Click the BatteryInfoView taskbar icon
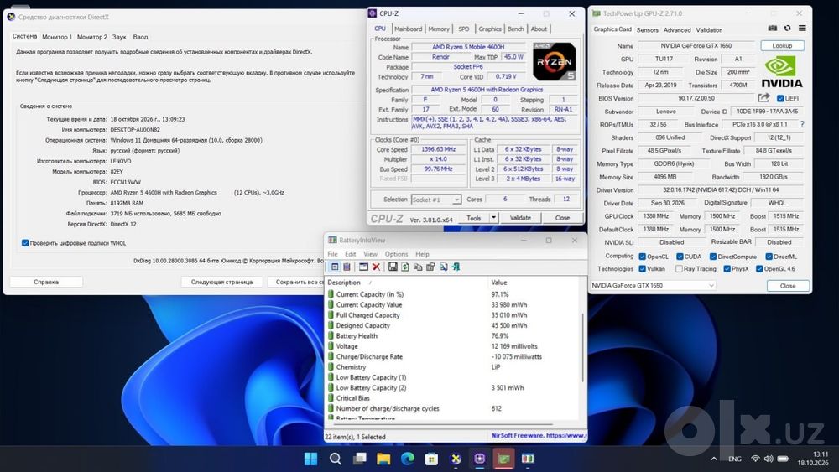Screen dimensions: 839x472 tap(528, 459)
